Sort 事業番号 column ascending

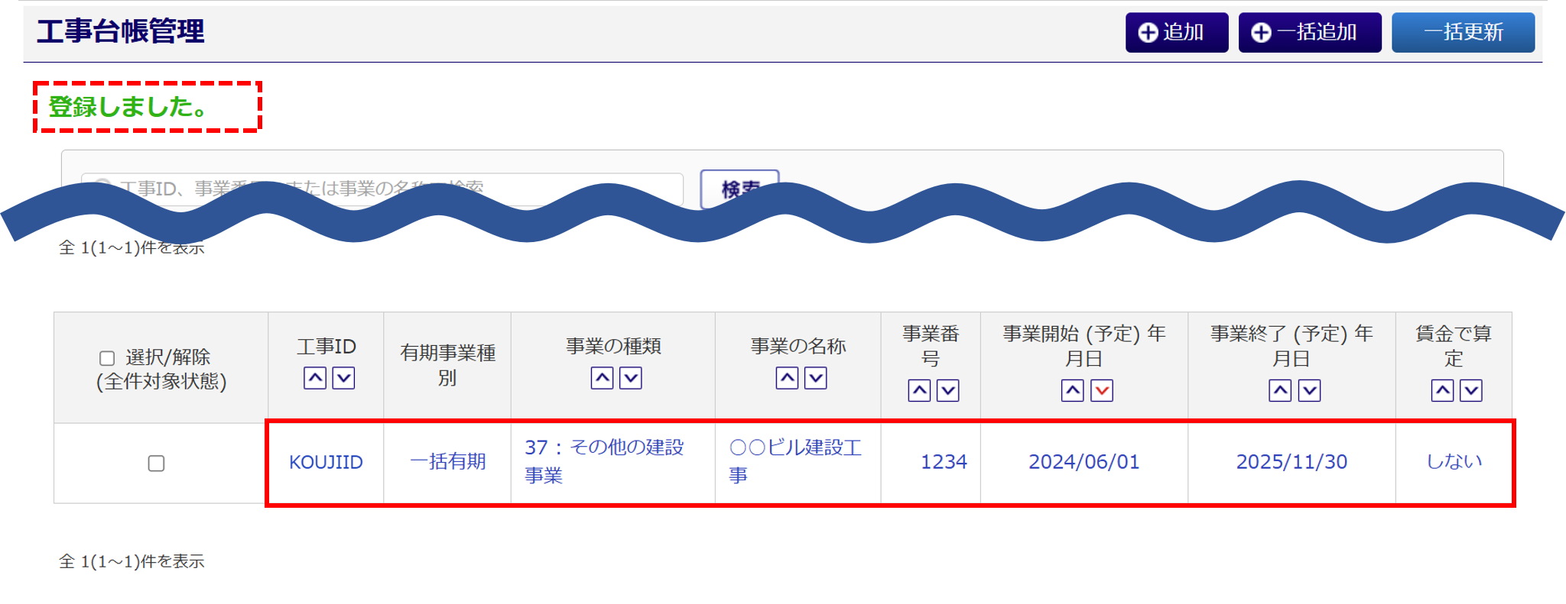pyautogui.click(x=919, y=391)
